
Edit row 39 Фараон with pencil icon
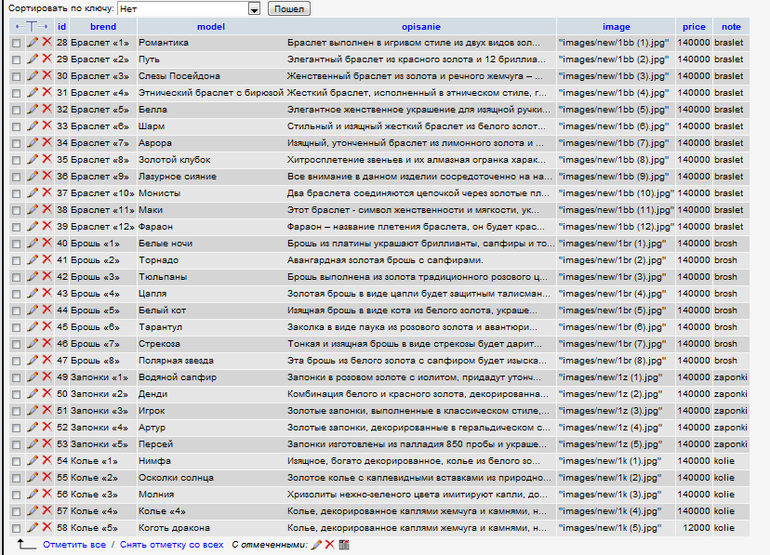pyautogui.click(x=33, y=226)
